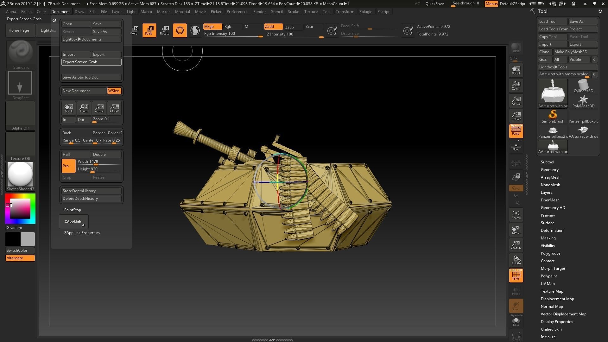Screen dimensions: 608x342
Task: Toggle Pro proportional constraint button
Action: [x=68, y=166]
